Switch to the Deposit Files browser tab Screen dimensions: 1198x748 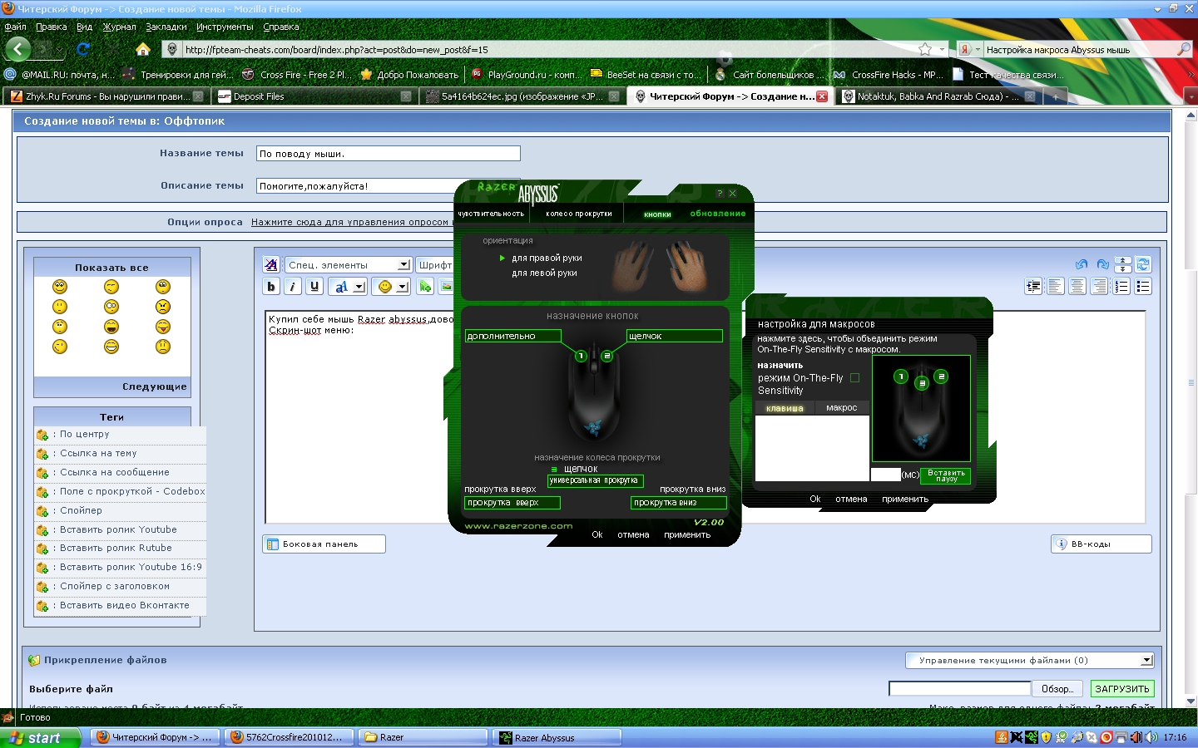[314, 96]
